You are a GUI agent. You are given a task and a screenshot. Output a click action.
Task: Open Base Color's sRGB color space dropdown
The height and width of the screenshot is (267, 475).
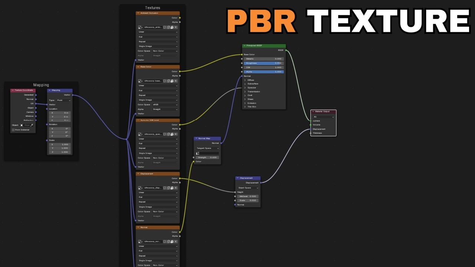[165, 105]
